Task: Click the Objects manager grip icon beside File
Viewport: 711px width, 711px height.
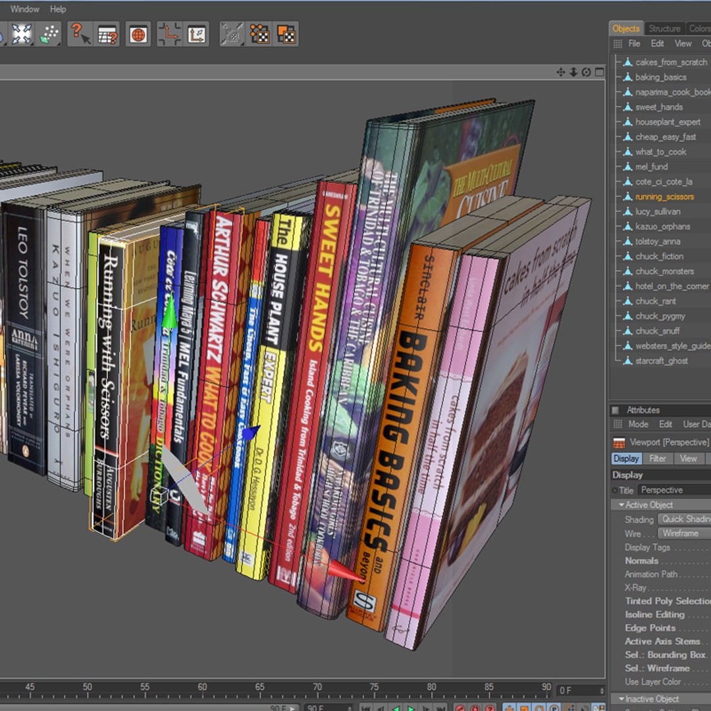Action: click(x=618, y=44)
